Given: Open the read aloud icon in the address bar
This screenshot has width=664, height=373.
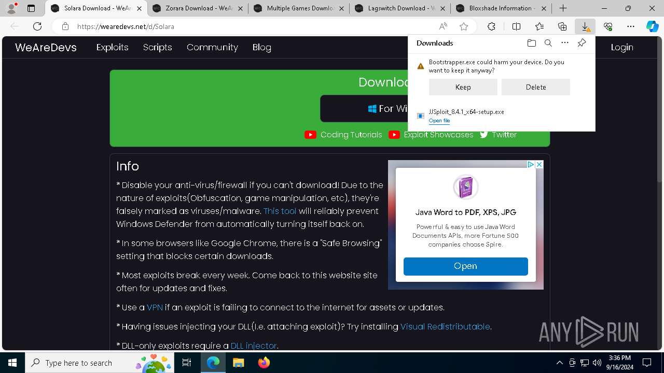Looking at the screenshot, I should pos(443,26).
